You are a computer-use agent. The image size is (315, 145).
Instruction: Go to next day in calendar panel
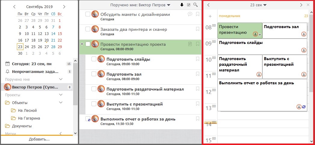(301, 5)
